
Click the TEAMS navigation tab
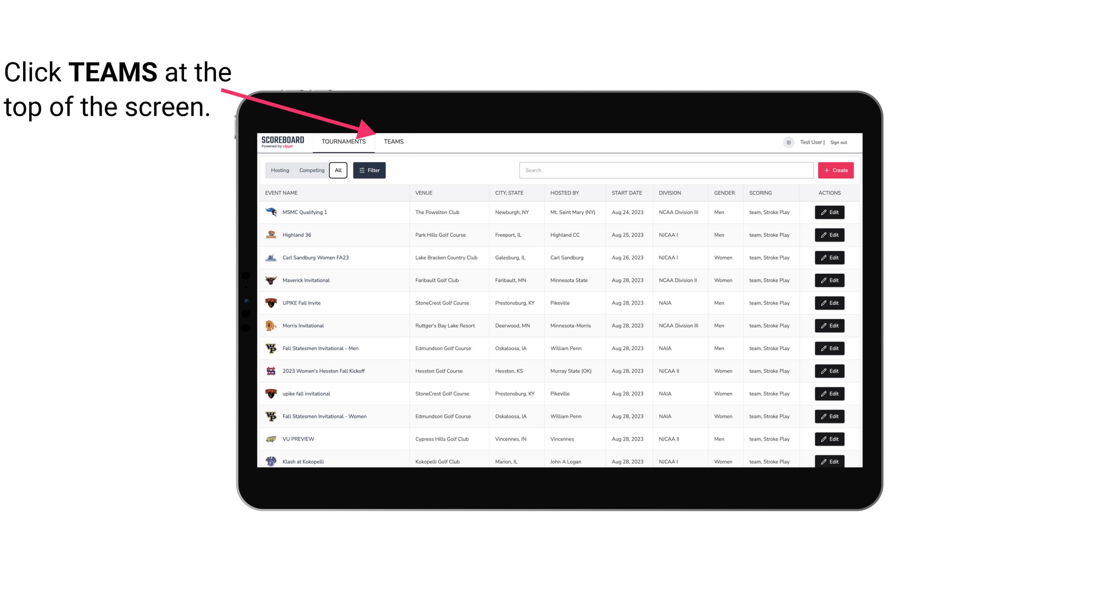[x=393, y=141]
